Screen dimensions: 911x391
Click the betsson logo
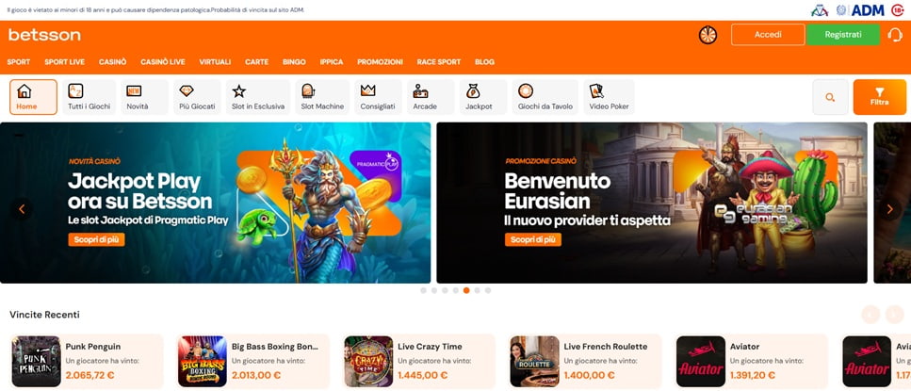(44, 35)
